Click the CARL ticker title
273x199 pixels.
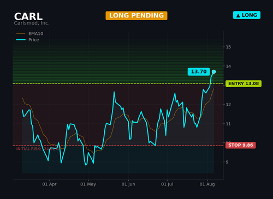[x=28, y=16]
